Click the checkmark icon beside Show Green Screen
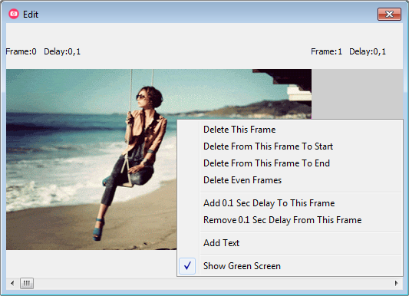The height and width of the screenshot is (296, 409). (x=187, y=266)
